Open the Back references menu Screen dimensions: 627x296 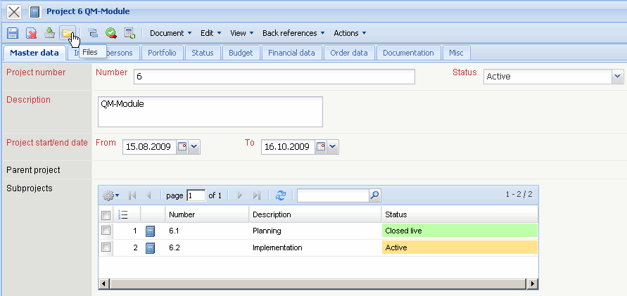(293, 33)
